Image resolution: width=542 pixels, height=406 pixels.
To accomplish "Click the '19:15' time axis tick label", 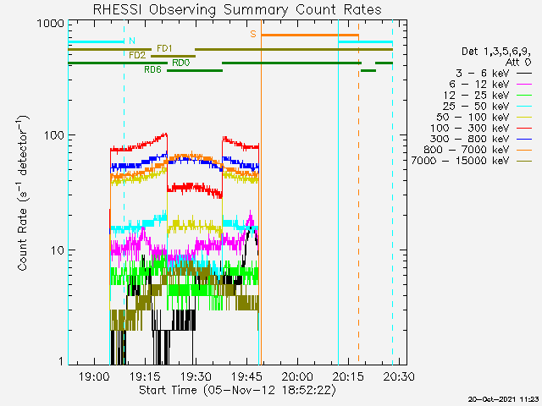I will 145,376.
